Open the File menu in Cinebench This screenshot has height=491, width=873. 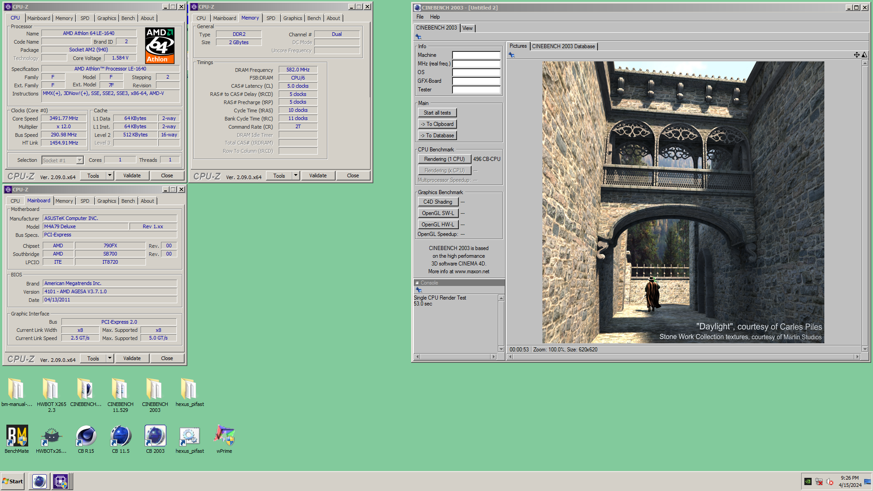(420, 17)
